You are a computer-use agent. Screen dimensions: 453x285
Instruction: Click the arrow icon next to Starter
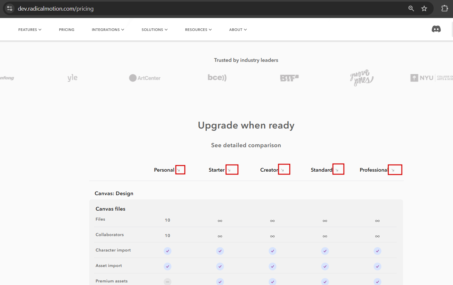tap(229, 170)
